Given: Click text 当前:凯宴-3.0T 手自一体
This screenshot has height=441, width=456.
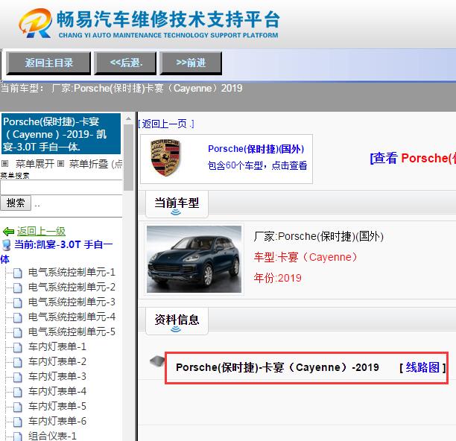Looking at the screenshot, I should pyautogui.click(x=57, y=251).
